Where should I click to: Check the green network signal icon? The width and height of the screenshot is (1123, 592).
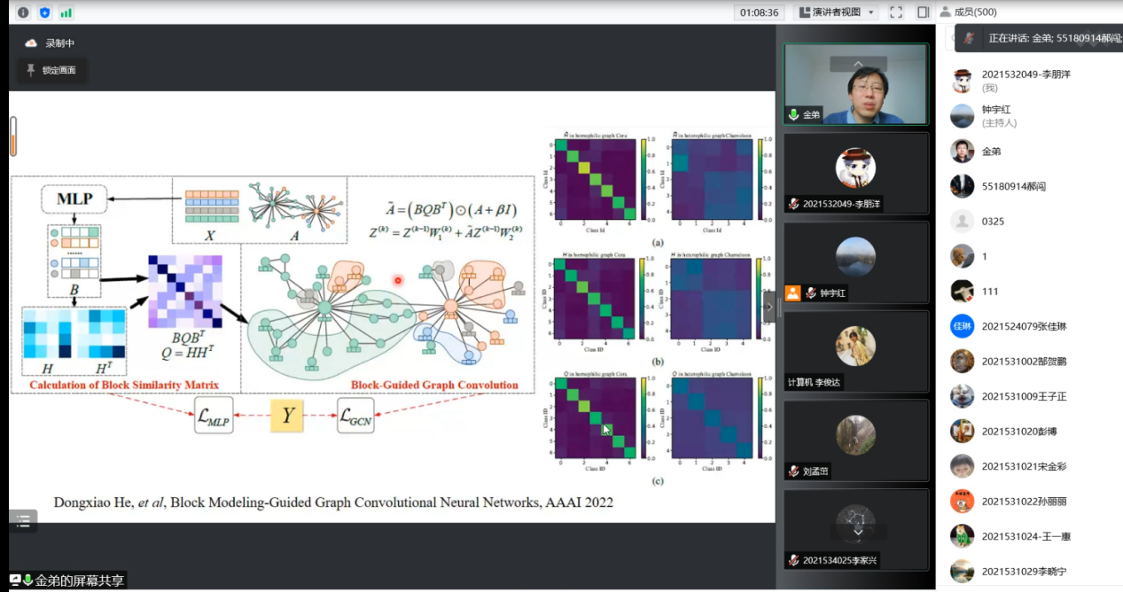tap(66, 12)
